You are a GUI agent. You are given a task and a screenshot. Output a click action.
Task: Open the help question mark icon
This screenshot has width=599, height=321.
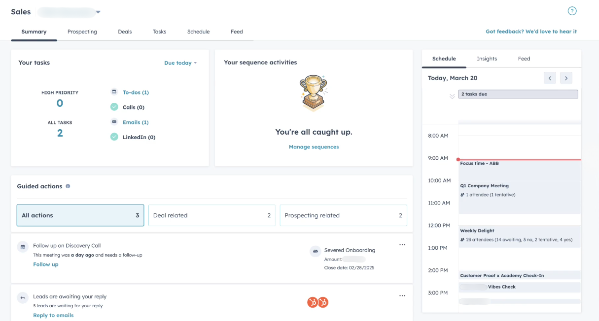(572, 11)
